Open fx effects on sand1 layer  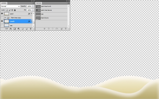[x=29, y=21]
